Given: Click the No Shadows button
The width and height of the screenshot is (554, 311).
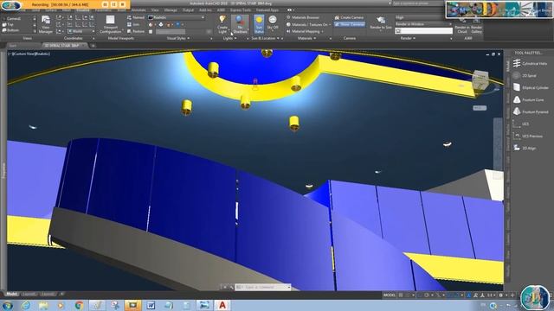Looking at the screenshot, I should pyautogui.click(x=240, y=24).
